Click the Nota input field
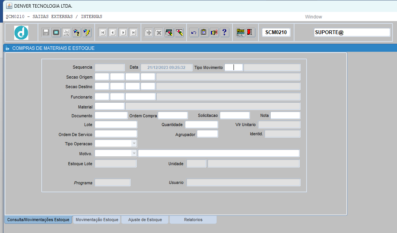 [x=285, y=115]
